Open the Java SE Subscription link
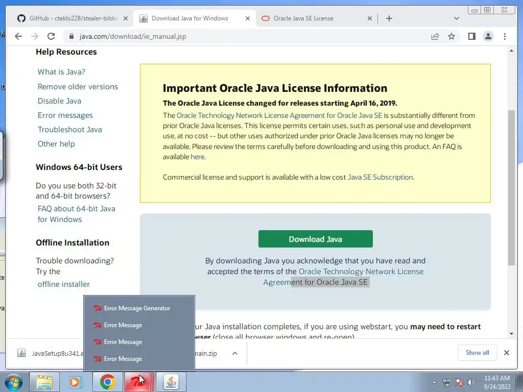523x392 pixels. coord(380,177)
